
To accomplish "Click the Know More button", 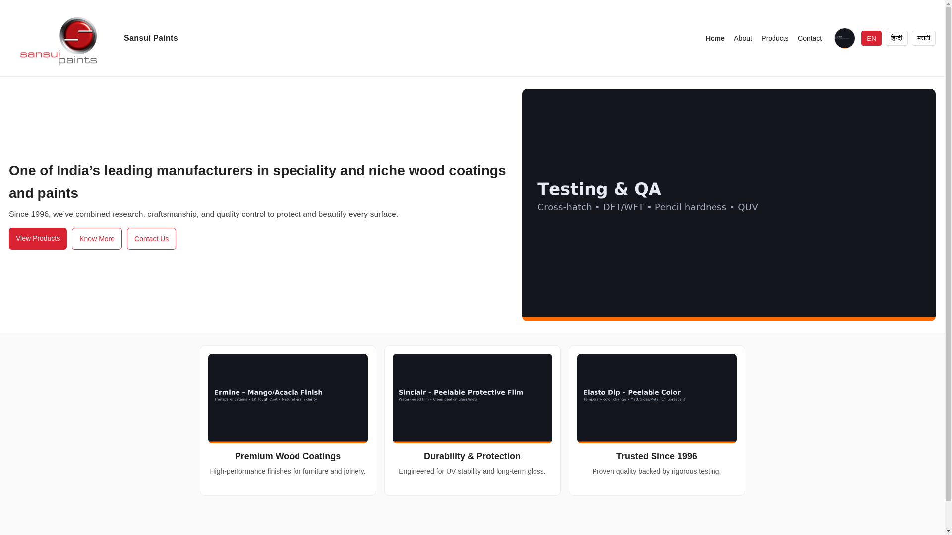I will point(97,239).
